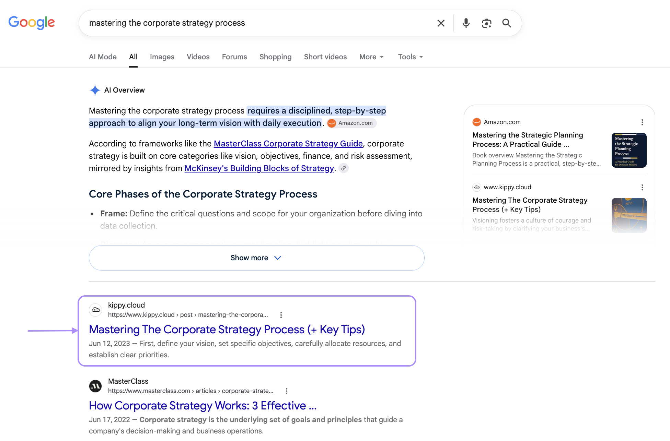Open How Corporate Strategy Works result

click(x=203, y=406)
